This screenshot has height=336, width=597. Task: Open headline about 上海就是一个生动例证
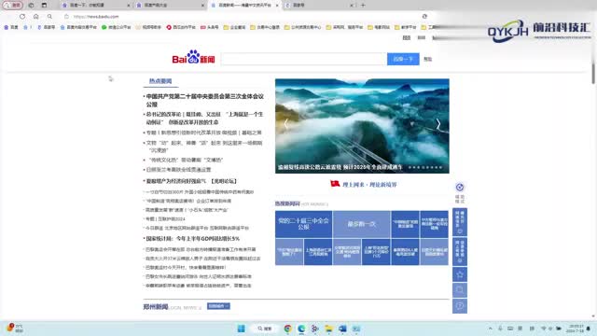(x=205, y=119)
